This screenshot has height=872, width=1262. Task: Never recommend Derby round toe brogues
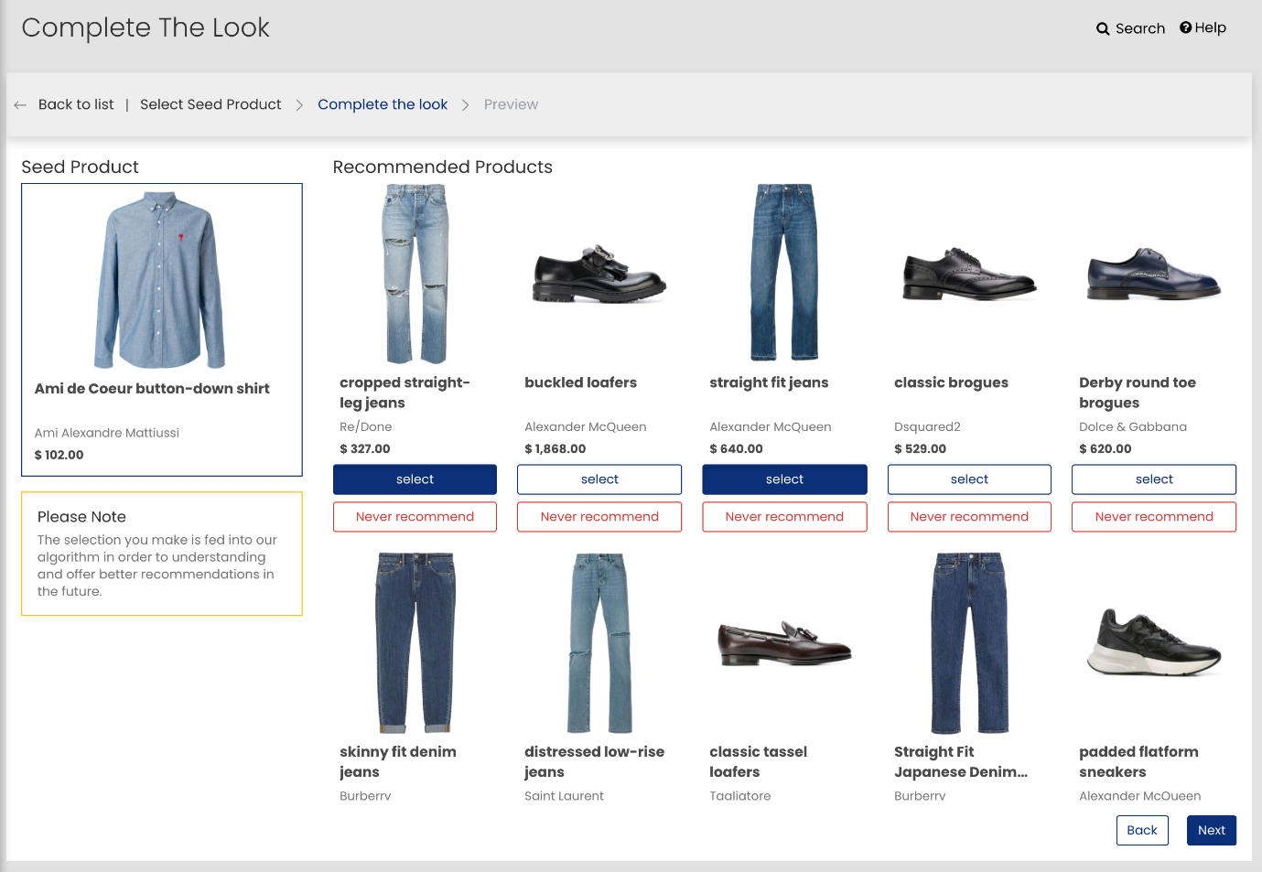point(1154,517)
